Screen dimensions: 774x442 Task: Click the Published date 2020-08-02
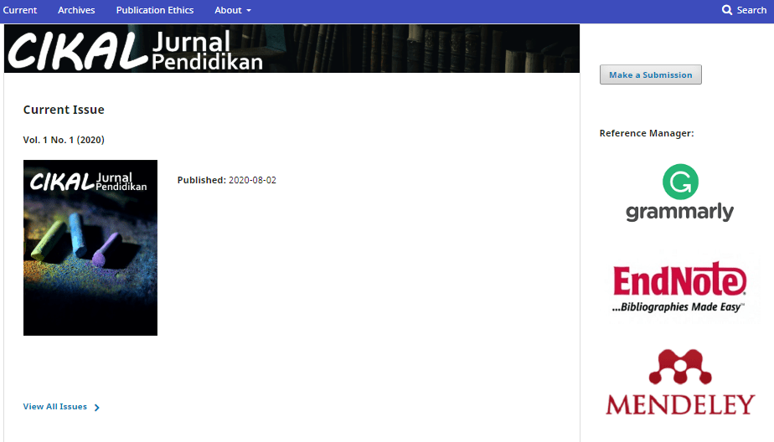point(252,180)
